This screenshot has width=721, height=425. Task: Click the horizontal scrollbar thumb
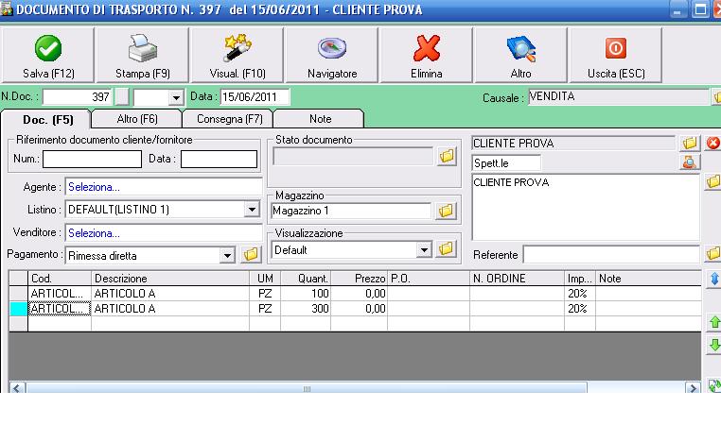coord(307,388)
